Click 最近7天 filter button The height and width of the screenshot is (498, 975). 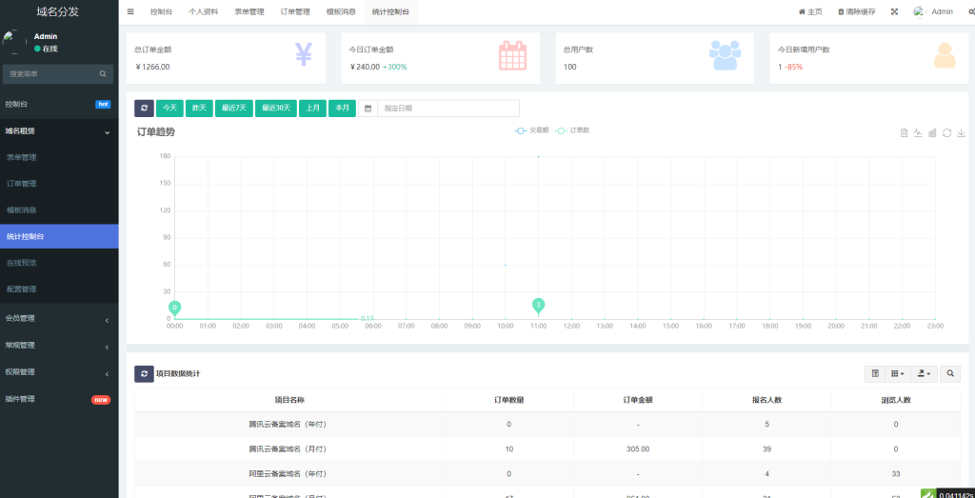pyautogui.click(x=234, y=109)
